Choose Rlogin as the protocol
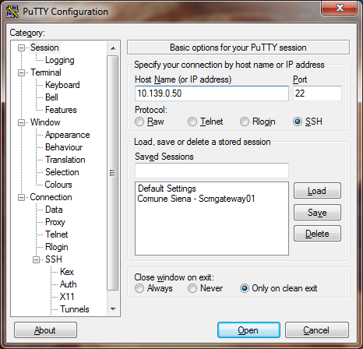The image size is (363, 349). [x=245, y=122]
